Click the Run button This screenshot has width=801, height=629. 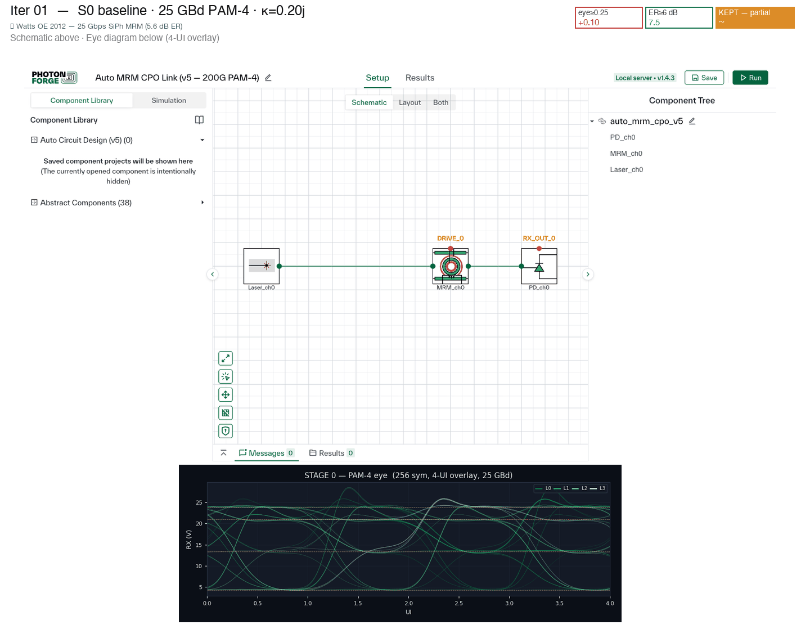click(x=750, y=78)
